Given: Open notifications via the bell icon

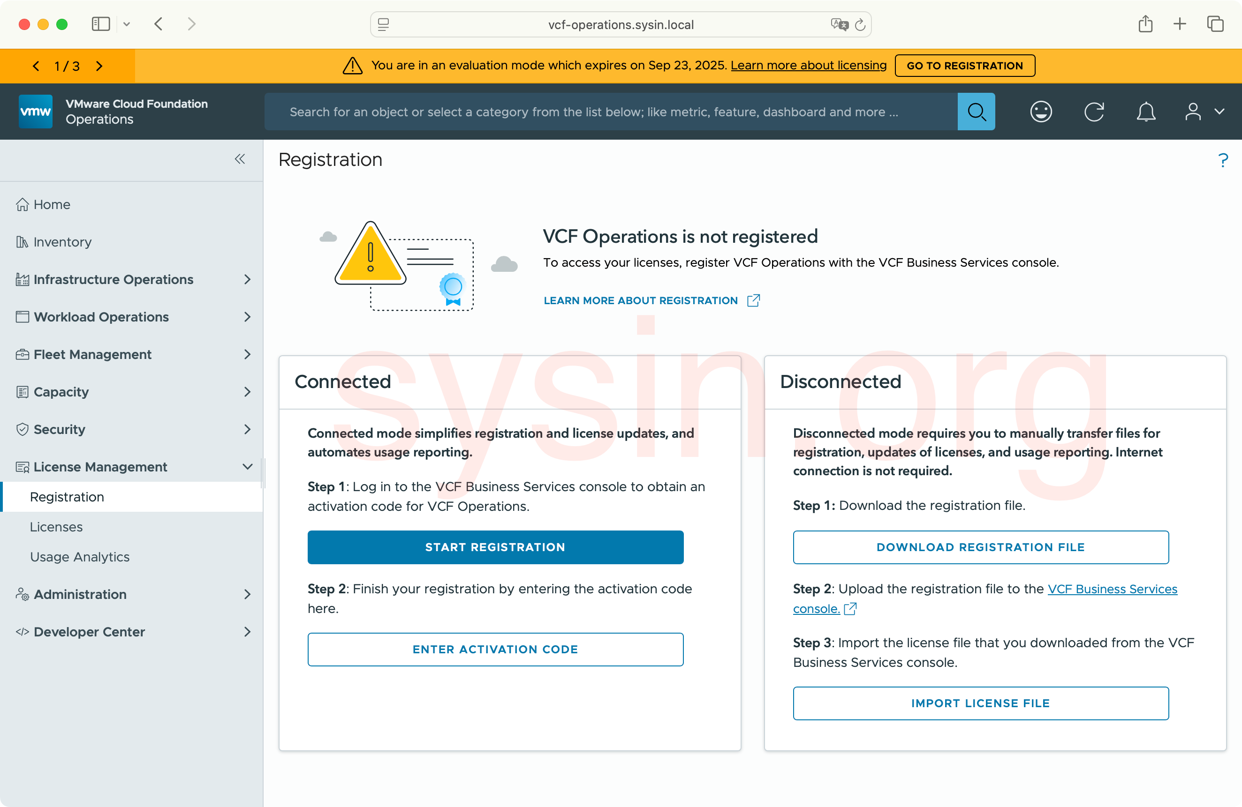Looking at the screenshot, I should 1146,111.
